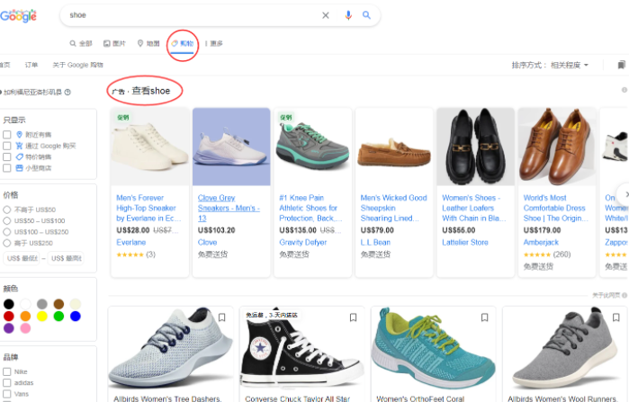
Task: Filter by the pink color swatch
Action: pos(25,328)
